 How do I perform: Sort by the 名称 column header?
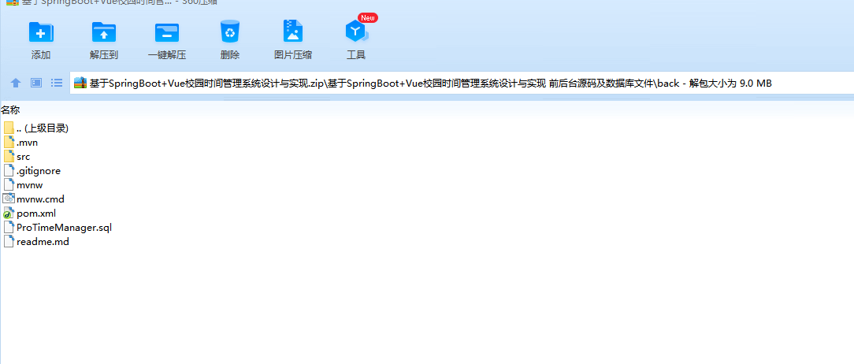click(x=10, y=110)
